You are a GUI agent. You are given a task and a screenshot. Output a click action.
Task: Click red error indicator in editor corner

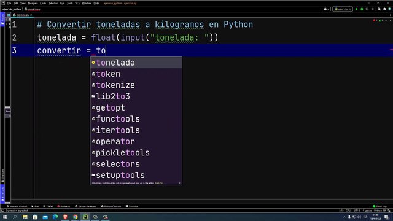point(375,20)
